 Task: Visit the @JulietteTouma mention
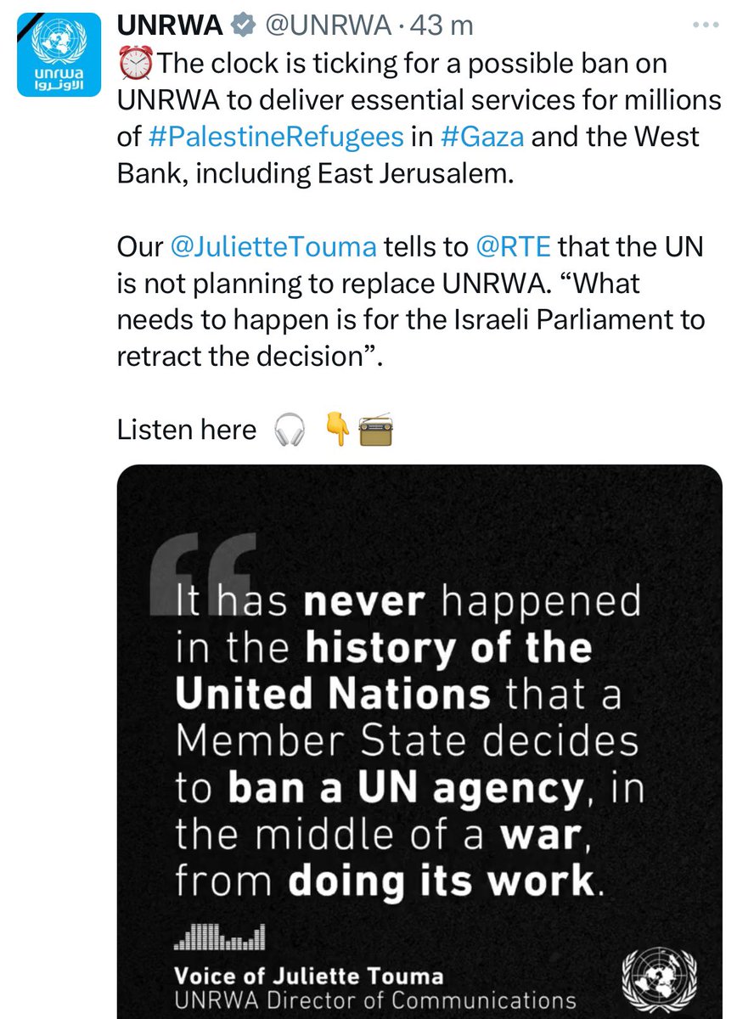tap(273, 247)
